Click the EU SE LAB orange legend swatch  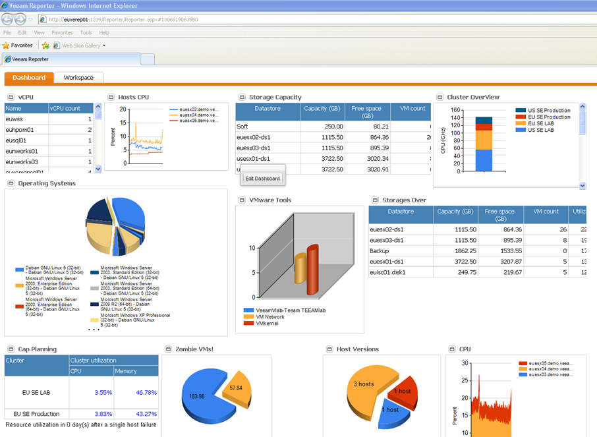[x=521, y=123]
